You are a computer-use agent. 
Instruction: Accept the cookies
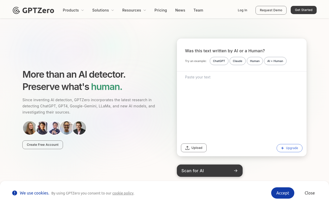tap(282, 193)
